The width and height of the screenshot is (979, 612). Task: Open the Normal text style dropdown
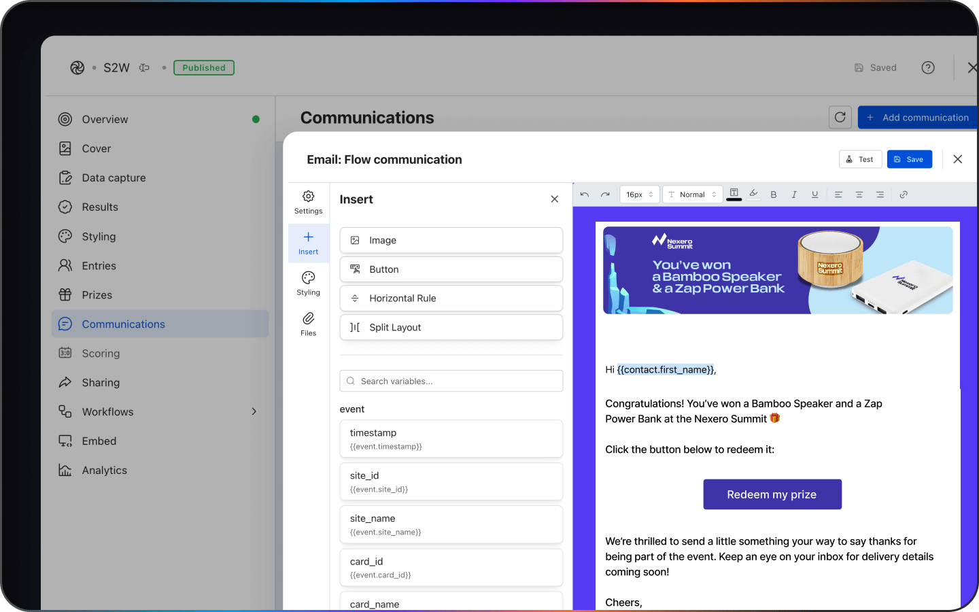pos(692,194)
